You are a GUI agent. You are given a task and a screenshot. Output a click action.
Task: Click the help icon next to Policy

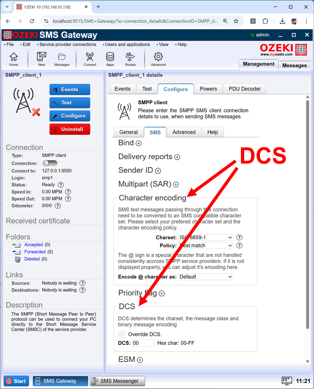[239, 246]
